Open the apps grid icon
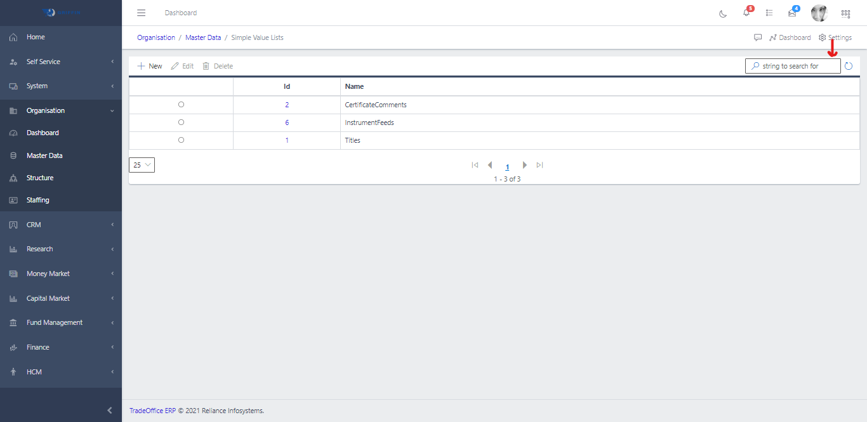Image resolution: width=867 pixels, height=422 pixels. 845,13
